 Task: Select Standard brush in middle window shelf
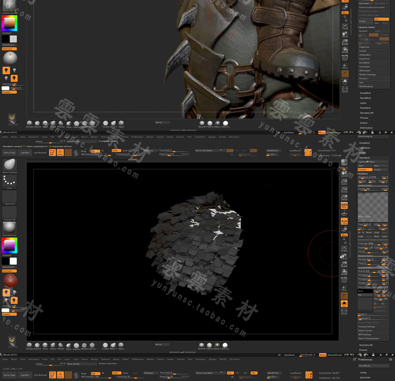29,346
